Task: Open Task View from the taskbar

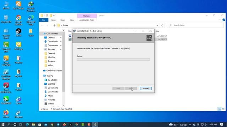Action: (21, 125)
